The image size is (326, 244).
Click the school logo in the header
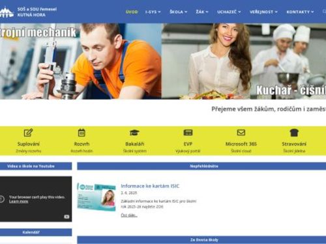(7, 12)
